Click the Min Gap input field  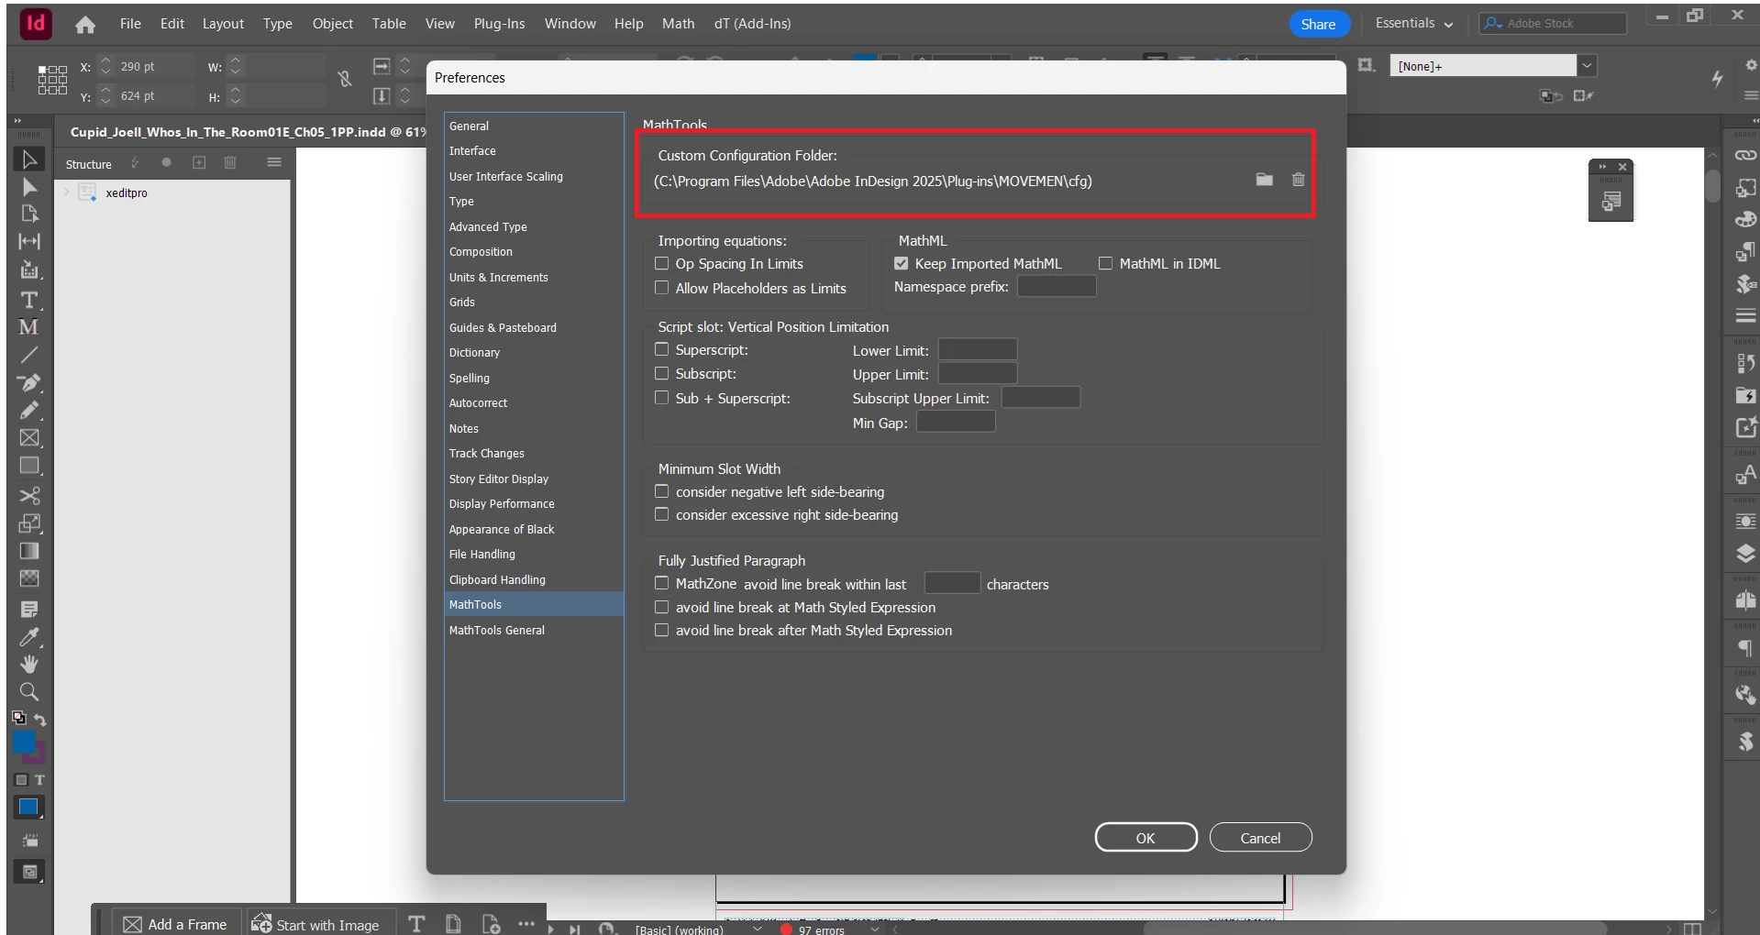pyautogui.click(x=956, y=422)
